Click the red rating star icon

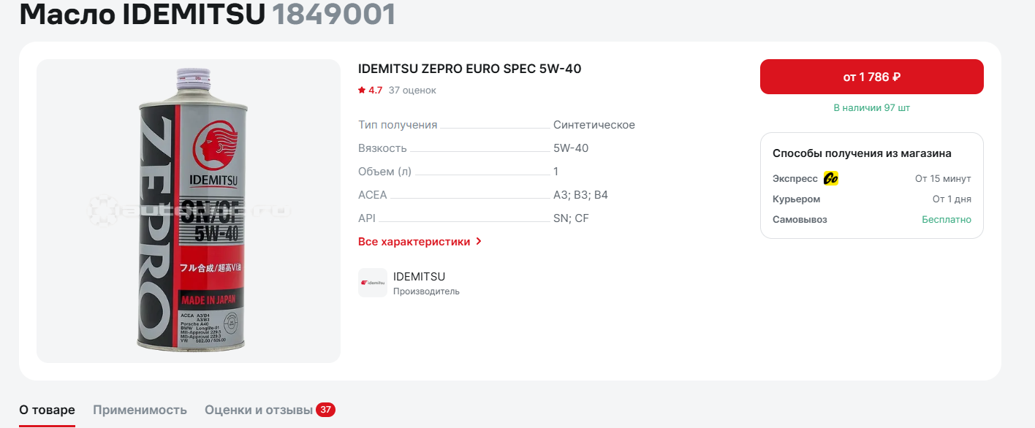(x=361, y=91)
